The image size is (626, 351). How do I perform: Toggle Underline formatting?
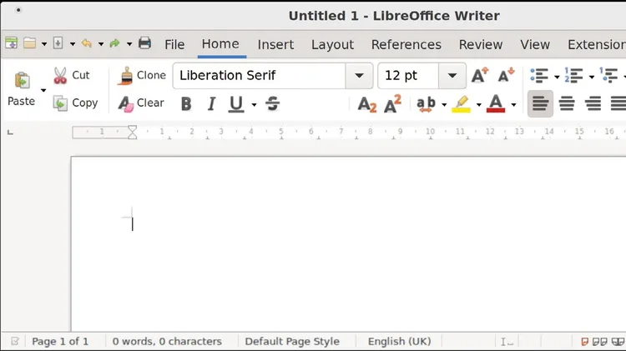tap(236, 103)
